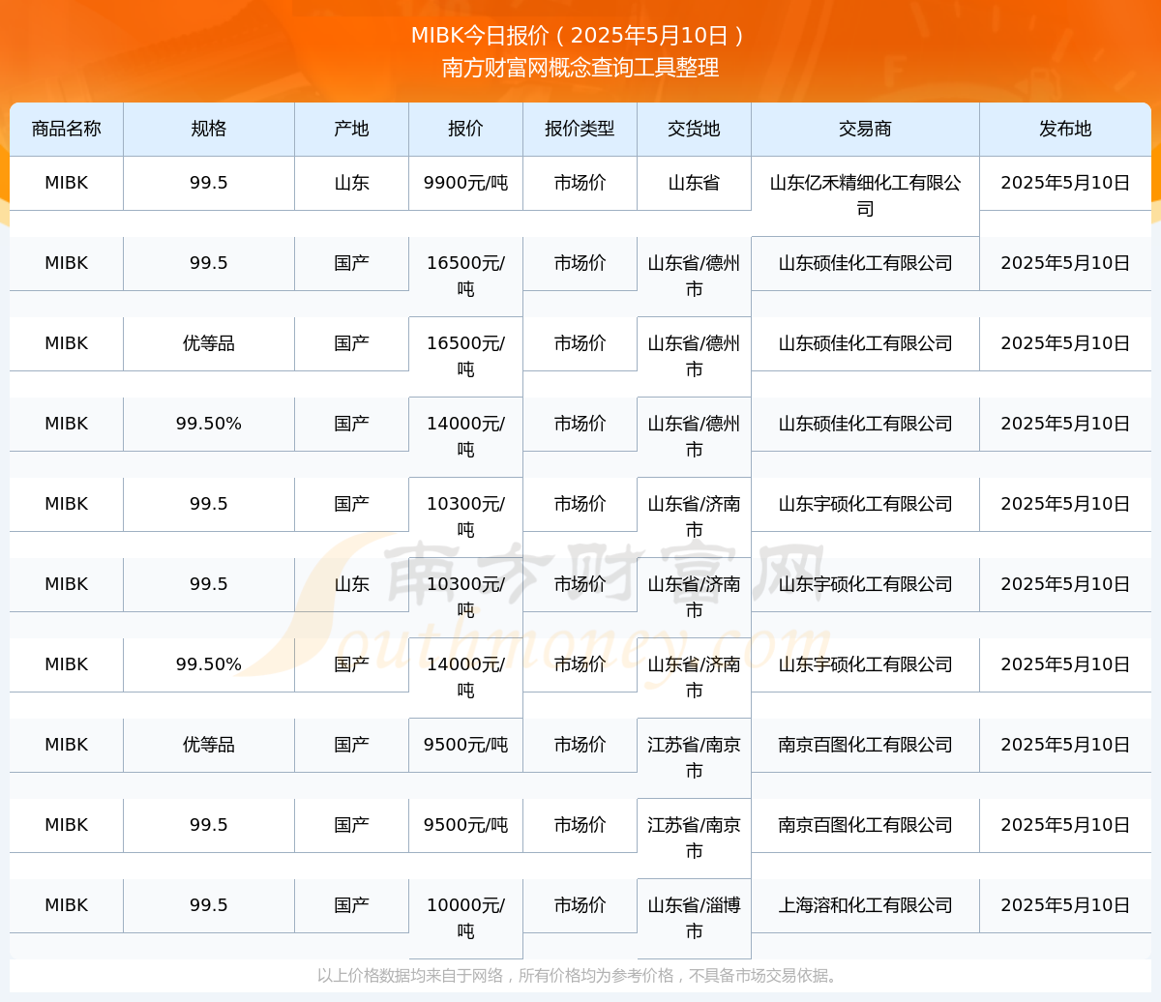Viewport: 1161px width, 1002px height.
Task: Click 2025年5月10日 in the 上海溶和 row
Action: pos(1065,905)
